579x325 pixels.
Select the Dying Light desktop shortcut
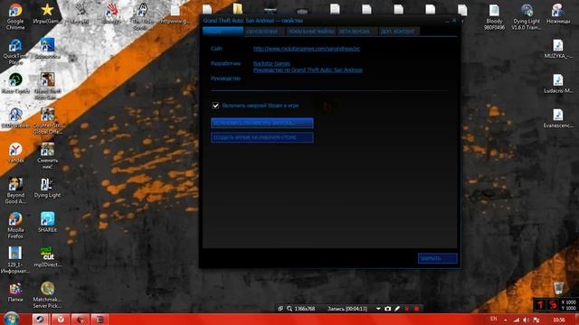pos(47,188)
